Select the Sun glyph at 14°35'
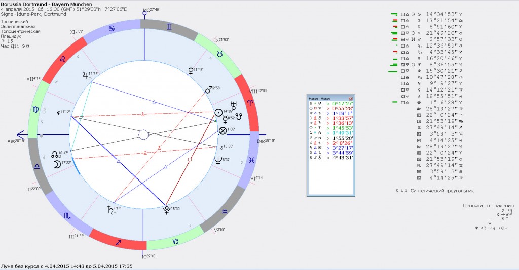Screen dimensions: 519x270 [218, 113]
